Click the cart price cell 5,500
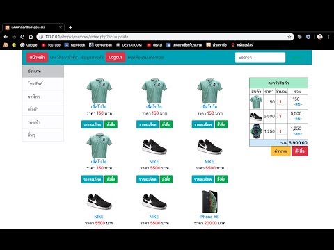Screen dimensions: 334x250 point(269,116)
